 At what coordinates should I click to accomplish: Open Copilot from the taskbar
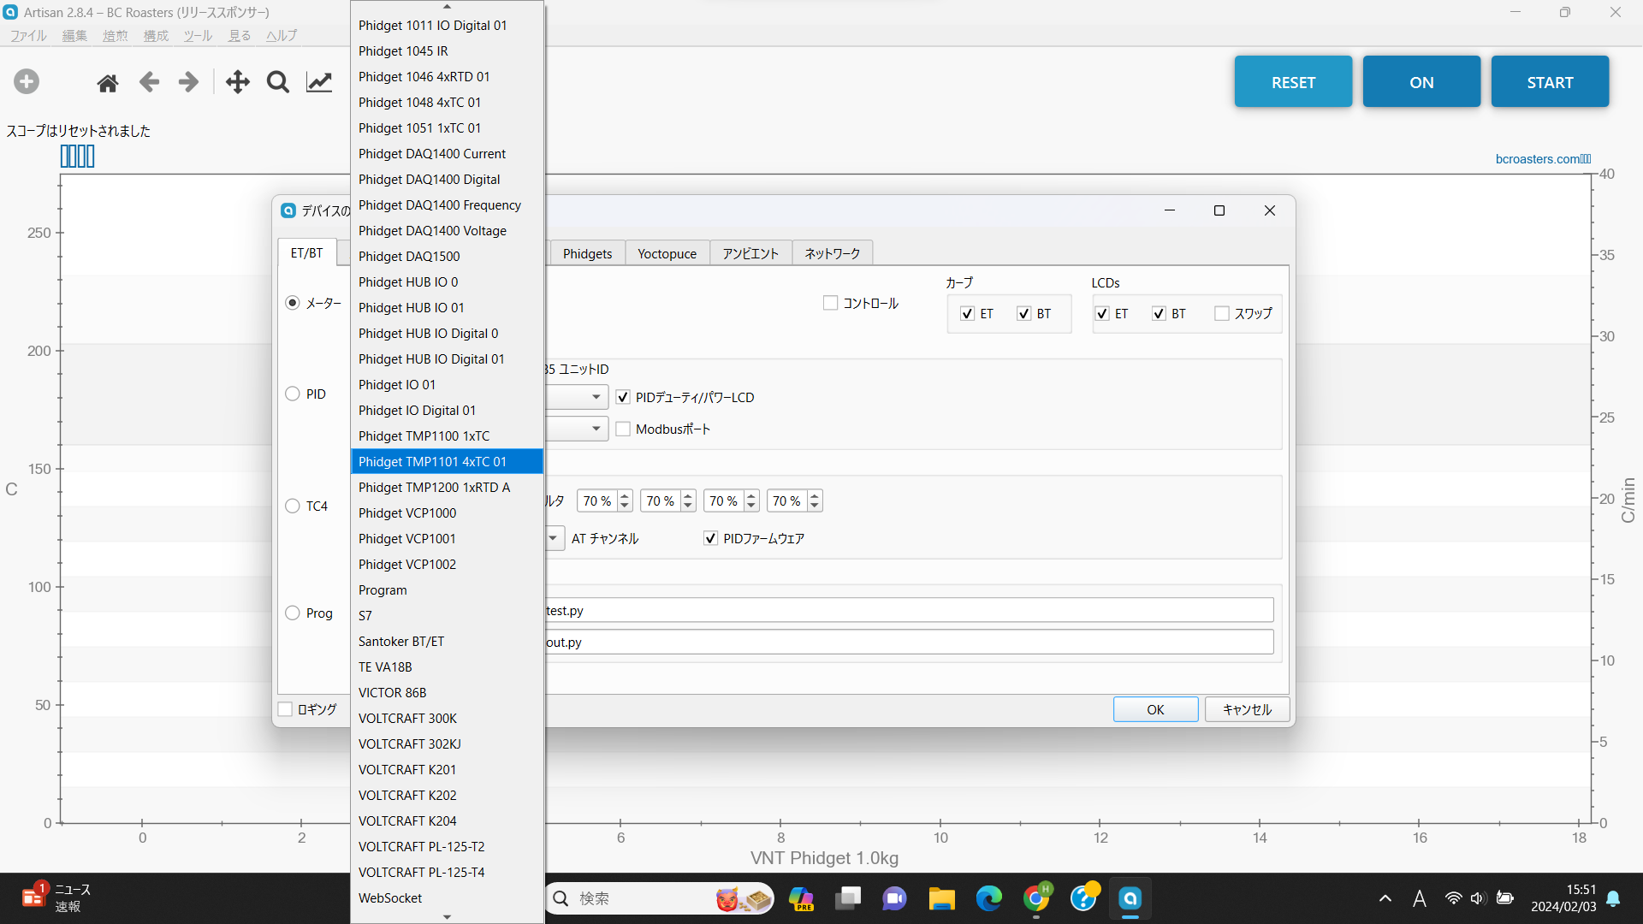click(802, 898)
